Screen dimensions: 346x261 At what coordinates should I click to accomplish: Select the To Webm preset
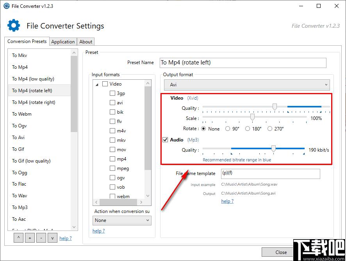click(39, 114)
